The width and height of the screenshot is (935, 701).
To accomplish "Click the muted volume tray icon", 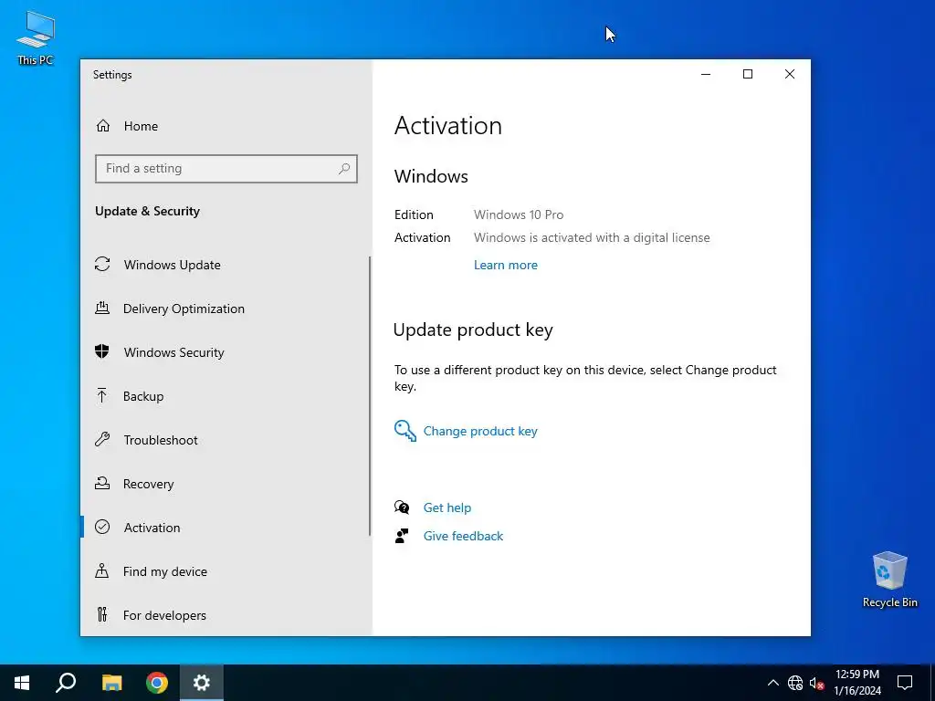I will (816, 683).
